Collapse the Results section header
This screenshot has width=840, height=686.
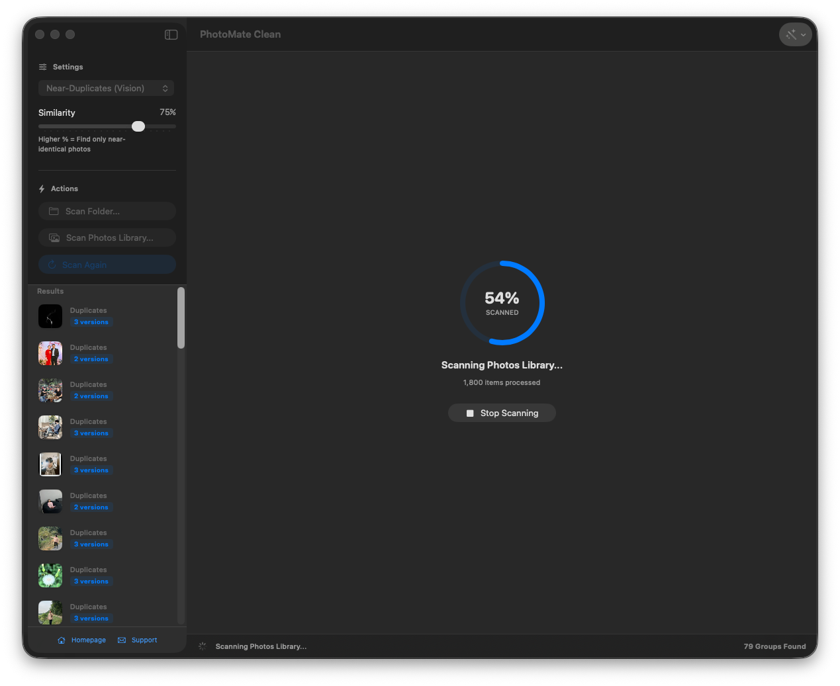pyautogui.click(x=50, y=291)
